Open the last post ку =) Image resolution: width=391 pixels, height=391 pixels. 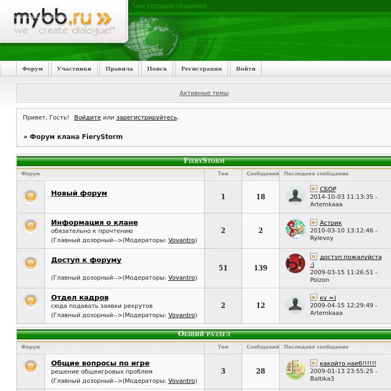coord(327,298)
